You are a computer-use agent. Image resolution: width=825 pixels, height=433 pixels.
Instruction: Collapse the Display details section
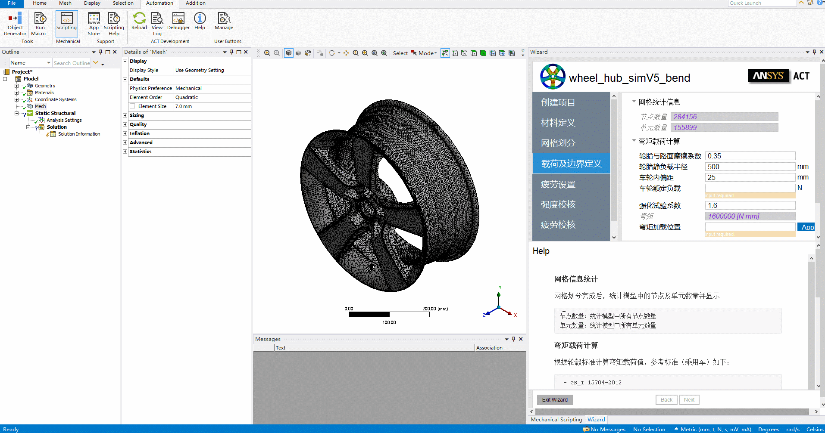coord(125,61)
